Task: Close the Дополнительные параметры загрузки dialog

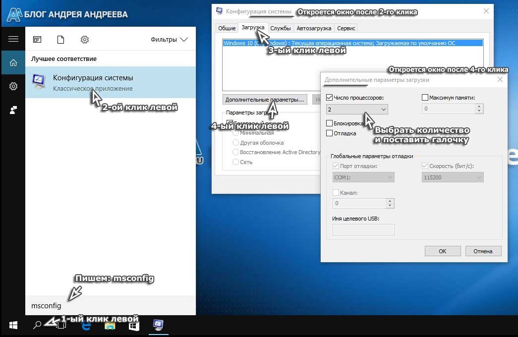Action: click(500, 79)
